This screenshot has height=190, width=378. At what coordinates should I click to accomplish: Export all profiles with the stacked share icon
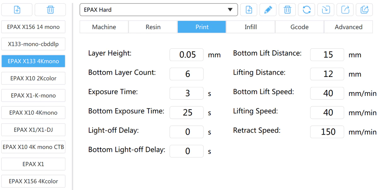[364, 10]
